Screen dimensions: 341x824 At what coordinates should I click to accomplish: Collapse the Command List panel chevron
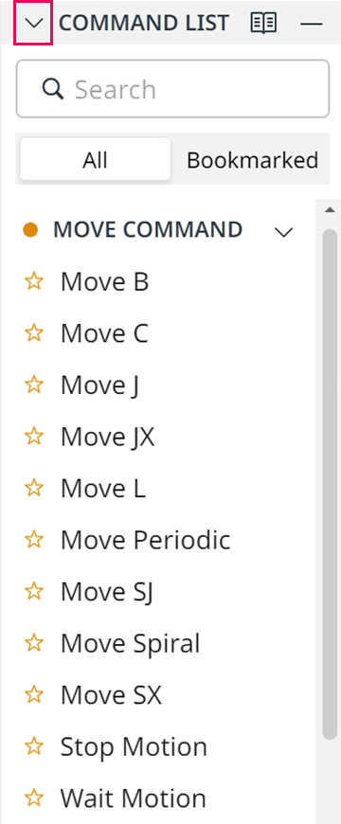(x=33, y=23)
